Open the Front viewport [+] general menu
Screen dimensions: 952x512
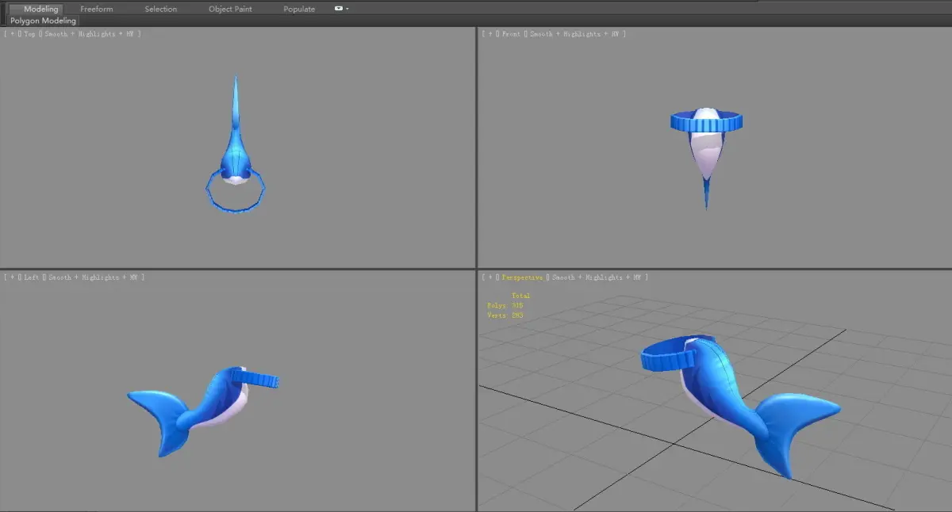tap(491, 34)
